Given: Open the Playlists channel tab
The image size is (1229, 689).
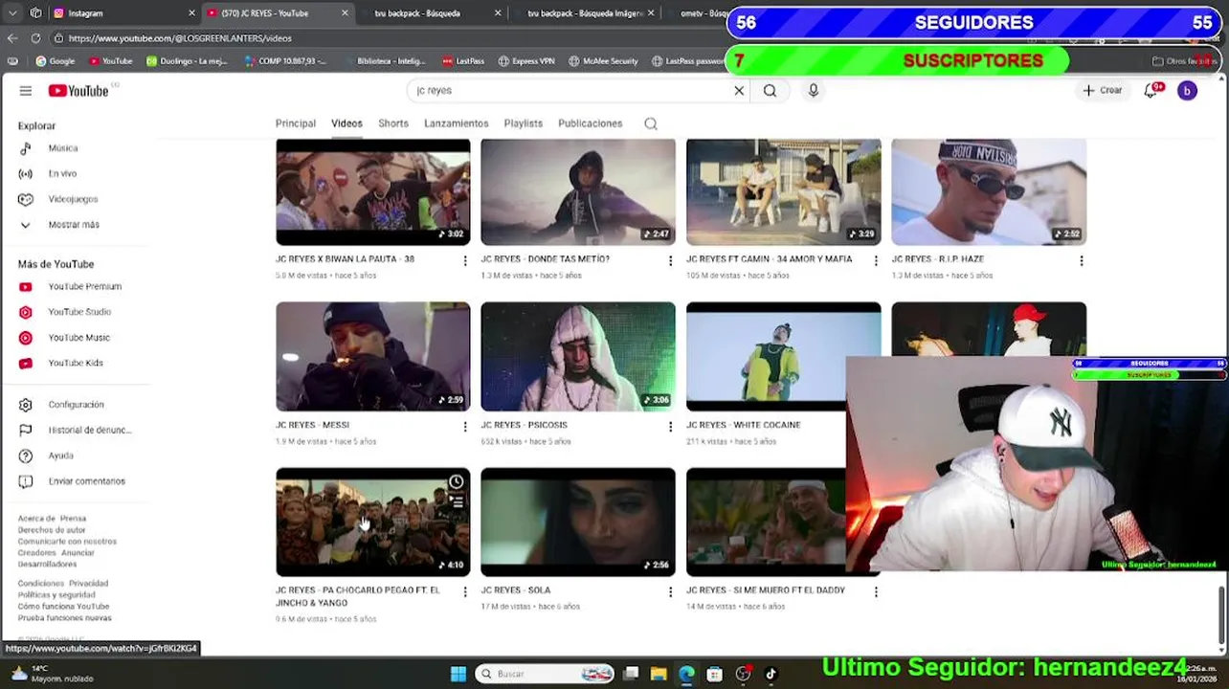Looking at the screenshot, I should (524, 123).
